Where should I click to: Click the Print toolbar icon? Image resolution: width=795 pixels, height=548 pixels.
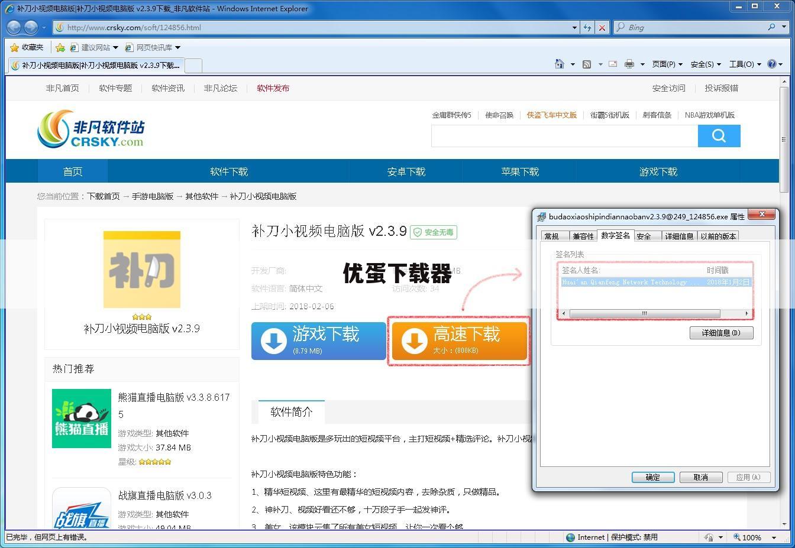coord(629,64)
